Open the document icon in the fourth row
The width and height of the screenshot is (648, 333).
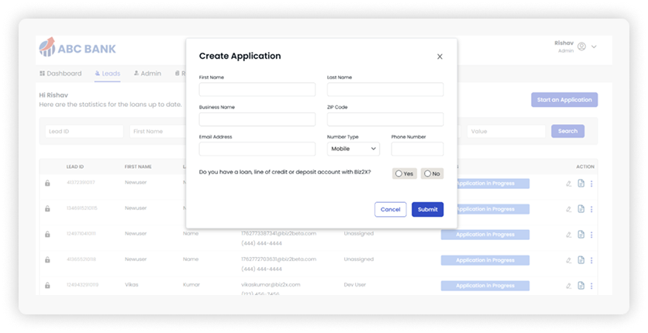tap(581, 259)
